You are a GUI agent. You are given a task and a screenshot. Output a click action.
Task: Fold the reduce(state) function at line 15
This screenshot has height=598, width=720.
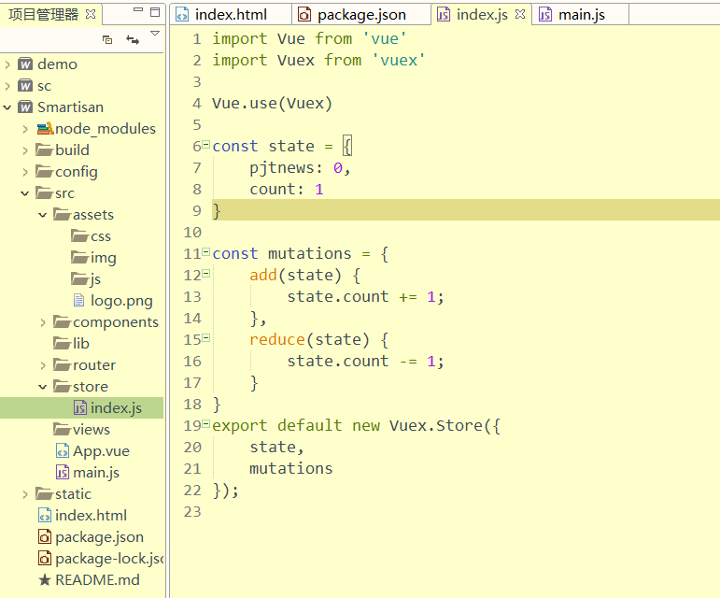point(206,338)
